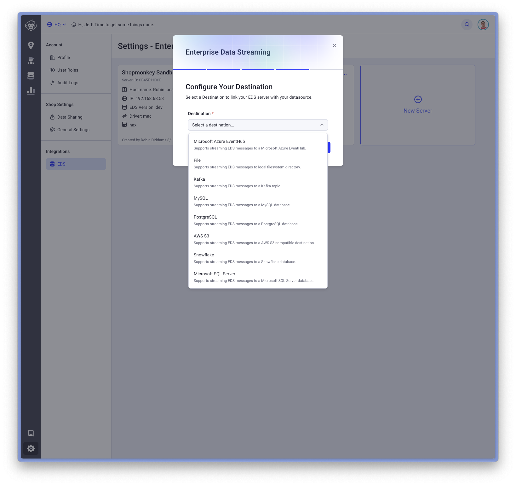The image size is (516, 485).
Task: Click the first wizard progress step bar
Action: (189, 69)
